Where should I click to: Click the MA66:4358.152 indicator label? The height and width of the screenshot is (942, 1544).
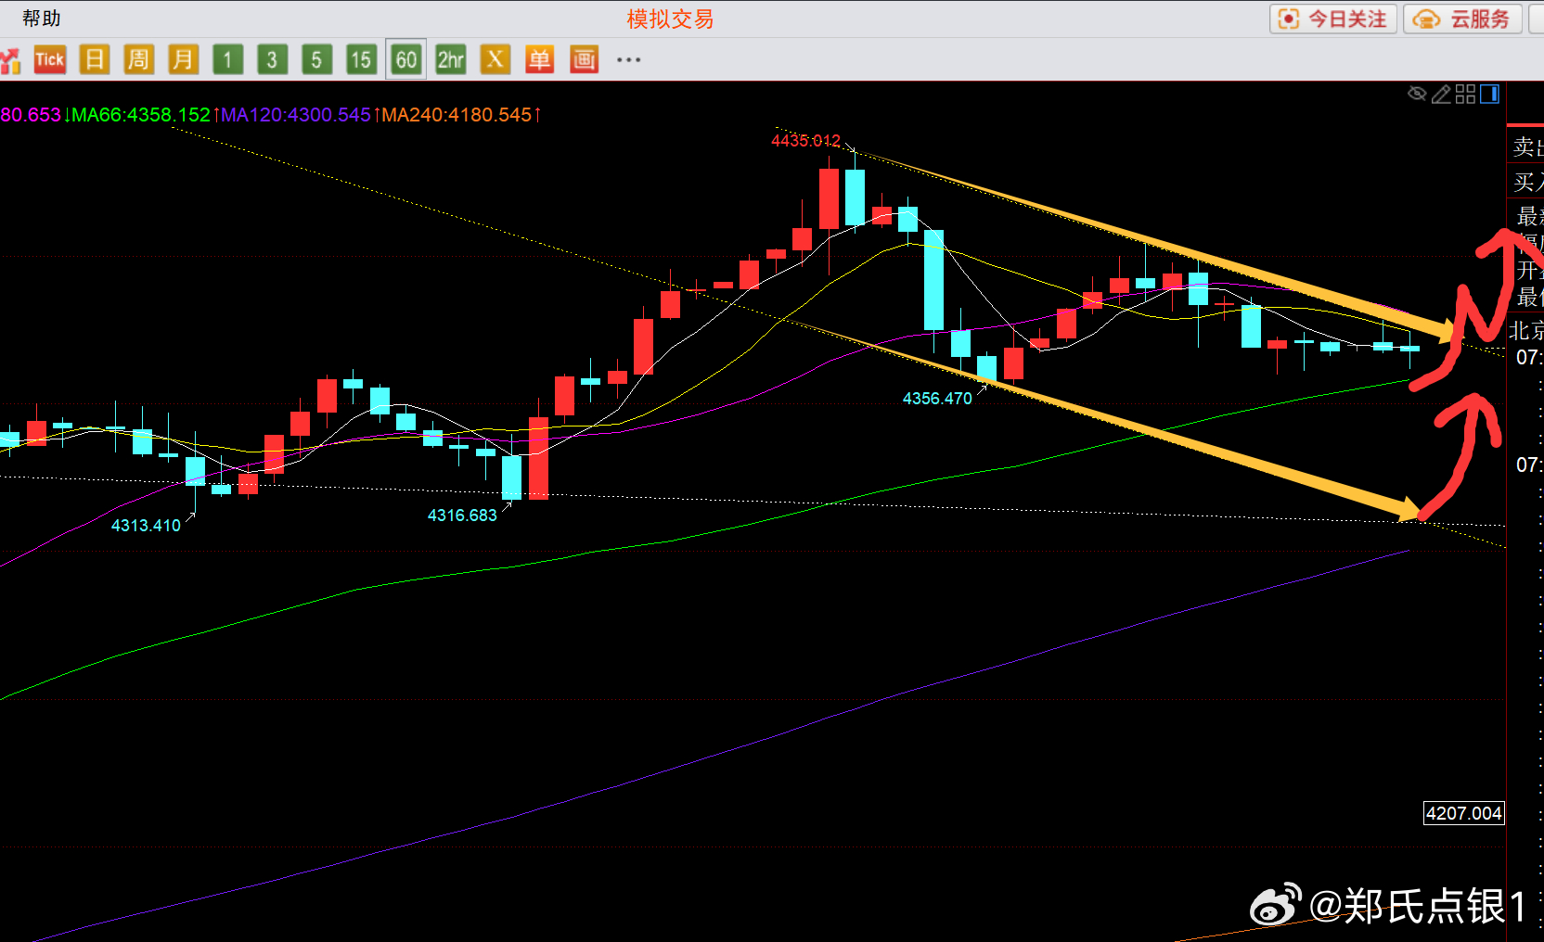click(x=141, y=115)
